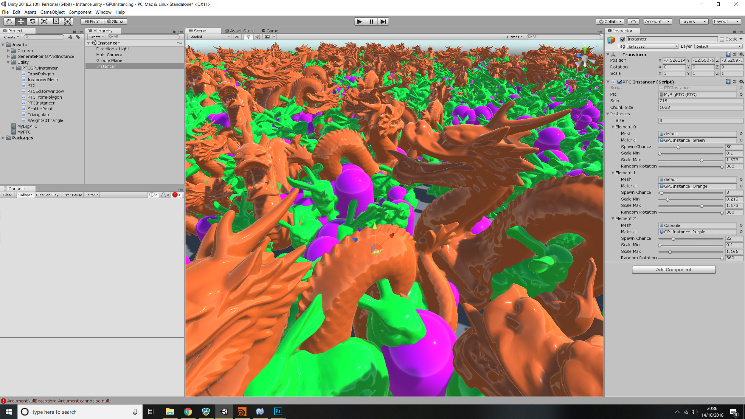Open the Transform component gear menu

tap(741, 54)
